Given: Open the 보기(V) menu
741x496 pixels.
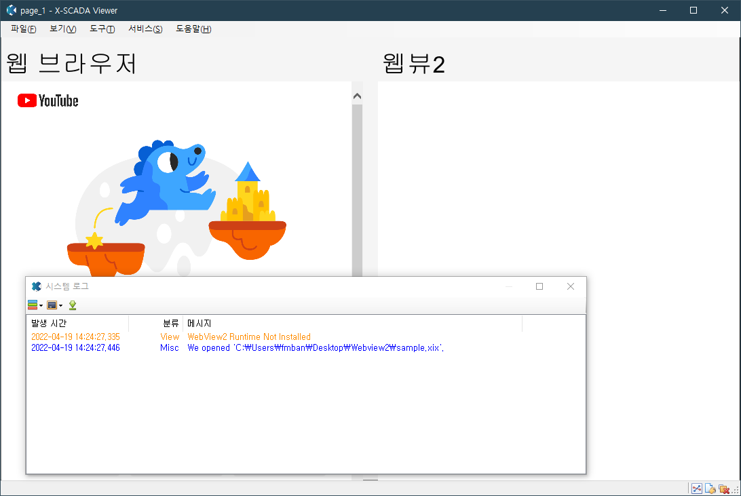Looking at the screenshot, I should [x=63, y=28].
